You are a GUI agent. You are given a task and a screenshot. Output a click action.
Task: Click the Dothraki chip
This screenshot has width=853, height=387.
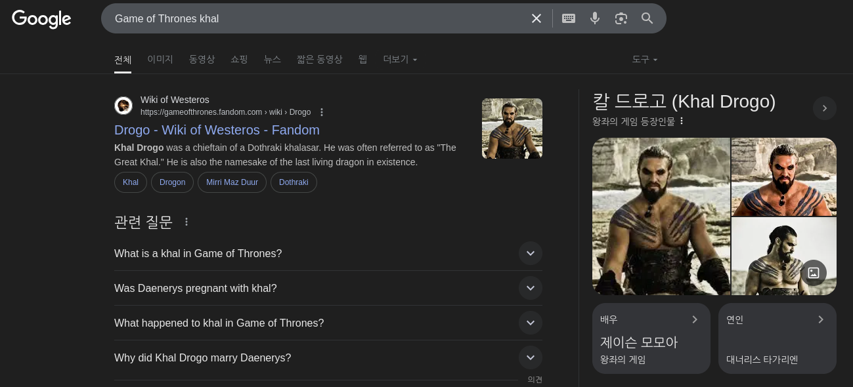294,182
